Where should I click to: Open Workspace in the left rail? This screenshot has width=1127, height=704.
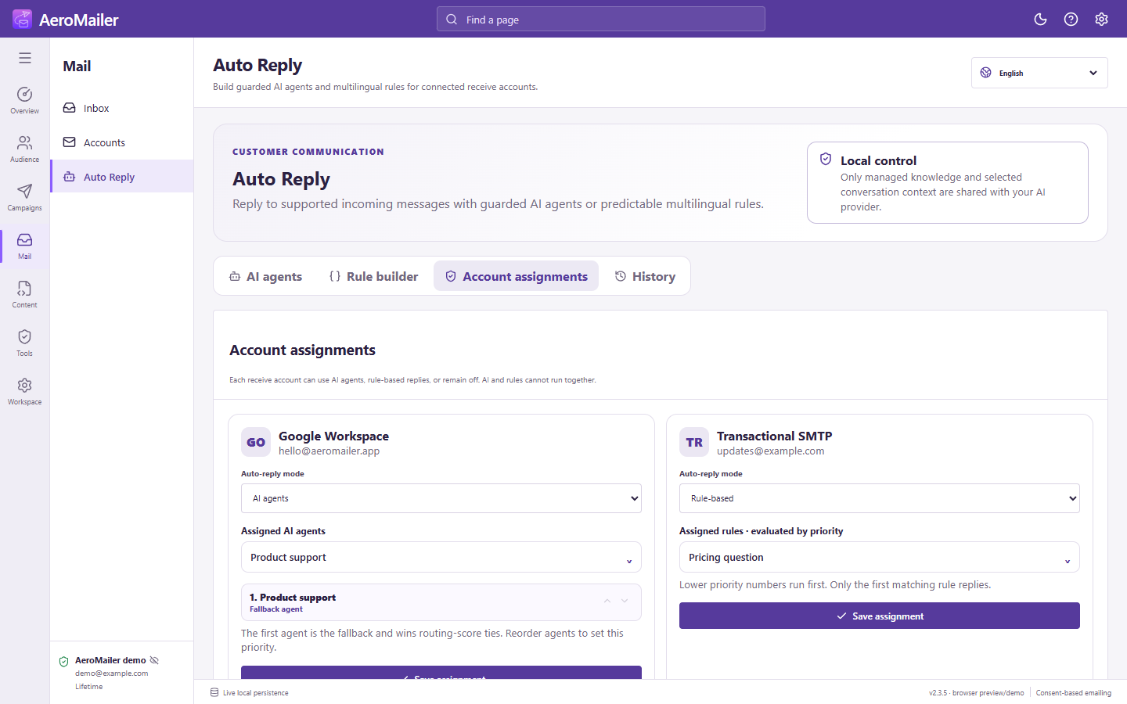tap(25, 391)
